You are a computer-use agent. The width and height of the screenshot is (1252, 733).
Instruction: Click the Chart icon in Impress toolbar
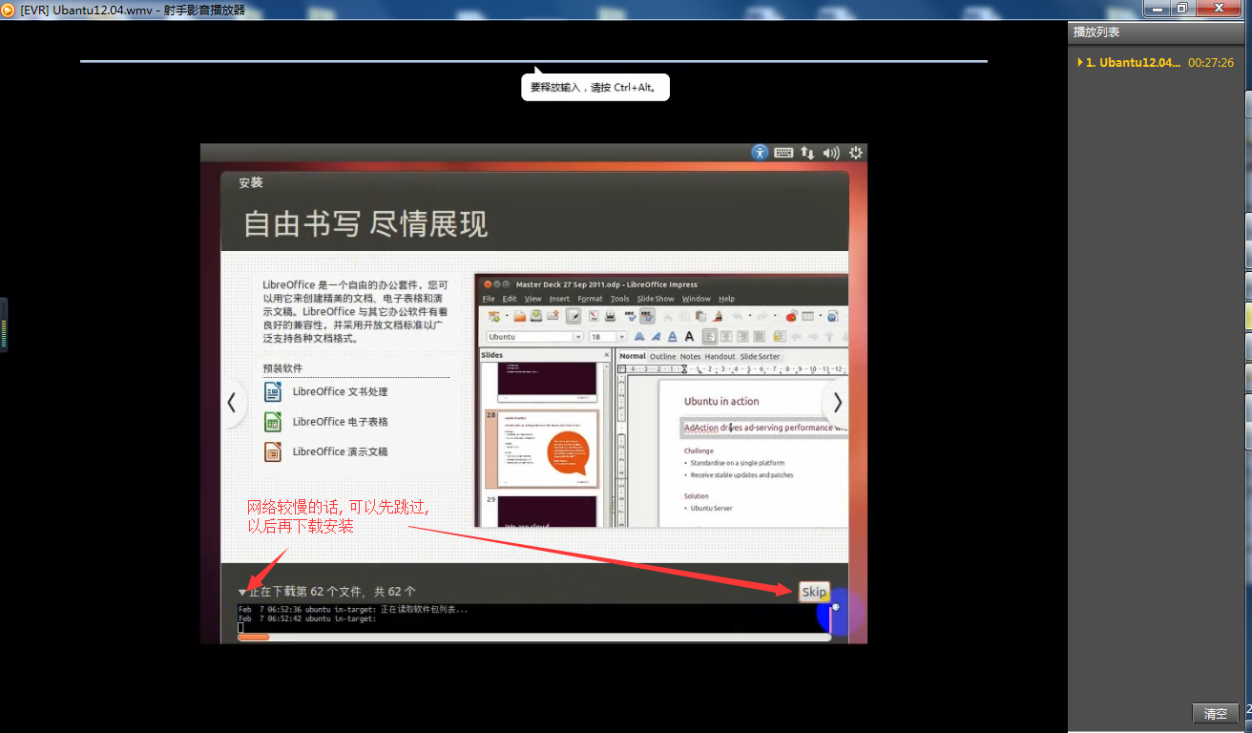click(x=791, y=317)
